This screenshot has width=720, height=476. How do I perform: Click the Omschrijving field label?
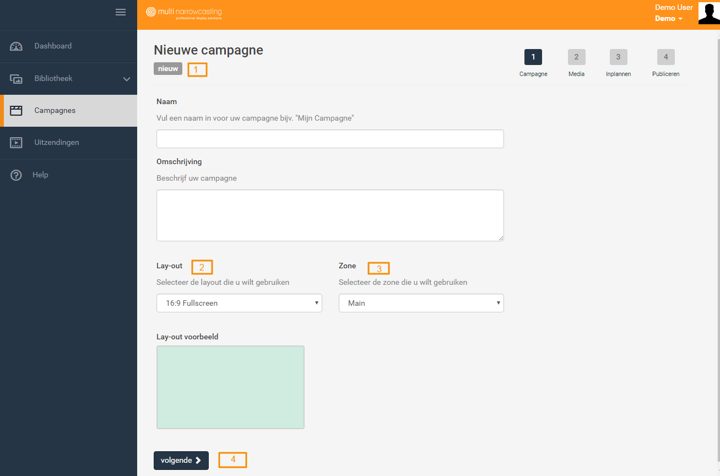pos(179,162)
